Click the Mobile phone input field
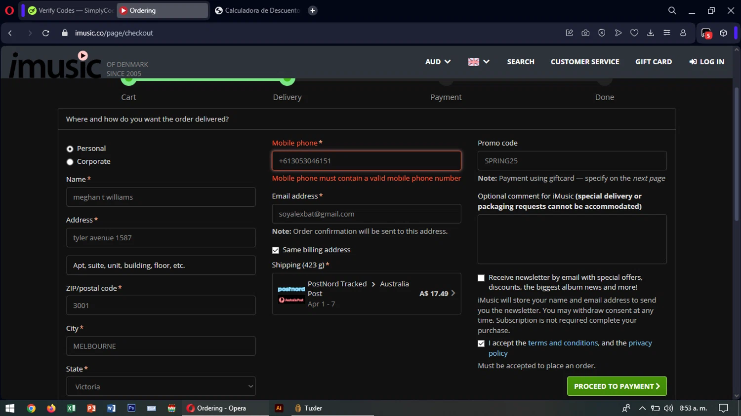 (x=367, y=161)
